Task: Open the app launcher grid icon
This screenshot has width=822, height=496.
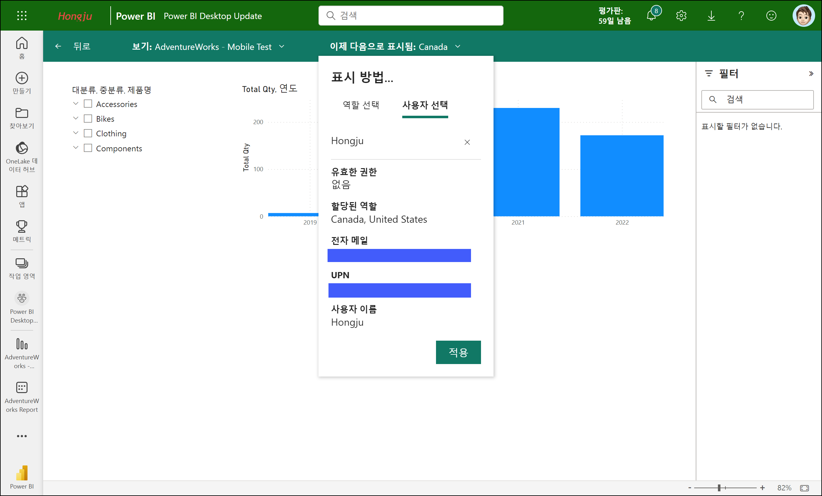Action: (x=22, y=16)
